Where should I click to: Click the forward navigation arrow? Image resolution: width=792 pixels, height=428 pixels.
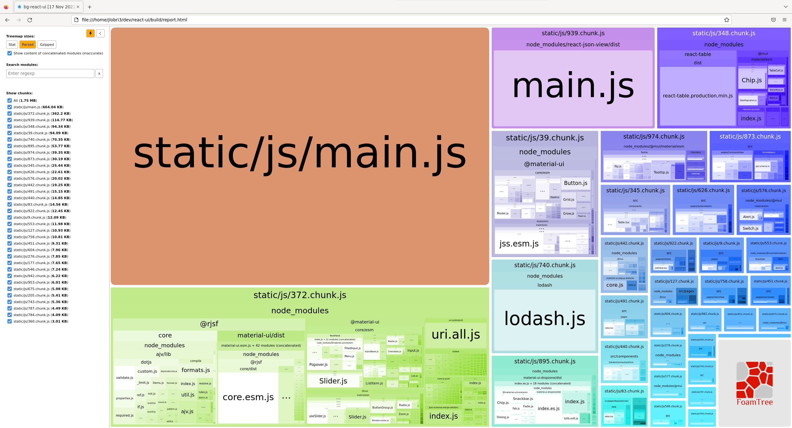[x=18, y=20]
